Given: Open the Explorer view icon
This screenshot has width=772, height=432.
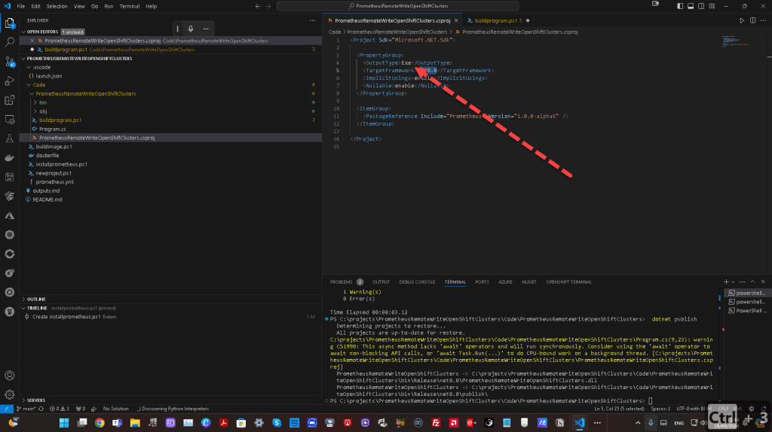Looking at the screenshot, I should [9, 23].
